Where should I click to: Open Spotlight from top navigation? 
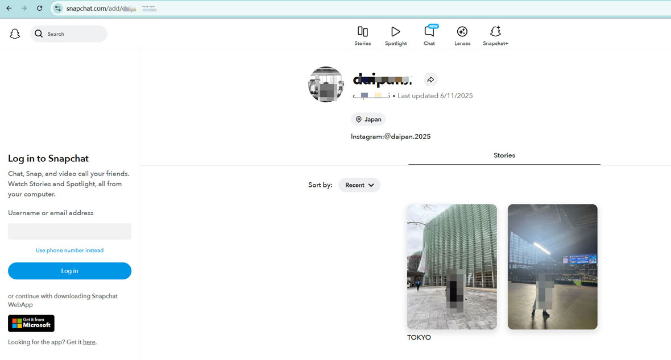click(x=396, y=36)
